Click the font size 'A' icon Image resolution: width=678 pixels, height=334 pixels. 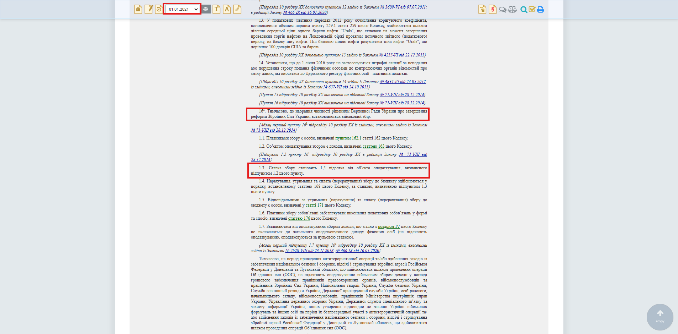(x=227, y=9)
